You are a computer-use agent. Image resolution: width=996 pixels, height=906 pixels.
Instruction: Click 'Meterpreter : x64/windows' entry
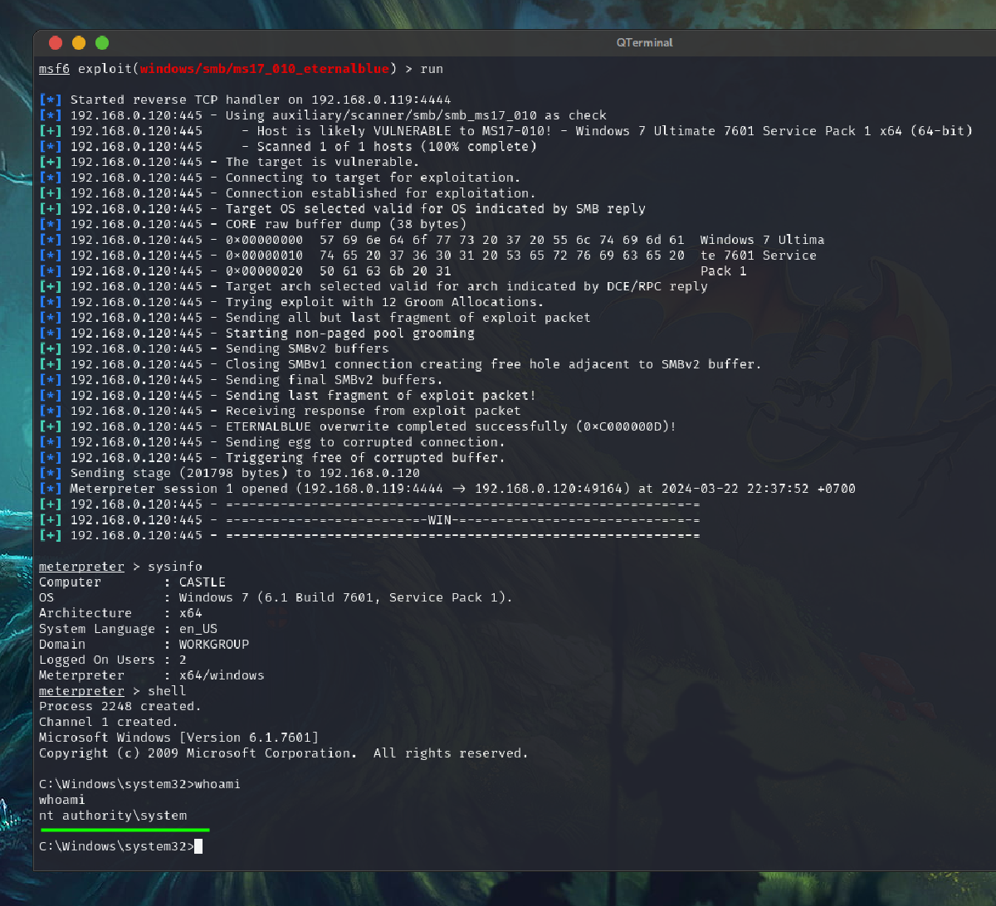[151, 675]
